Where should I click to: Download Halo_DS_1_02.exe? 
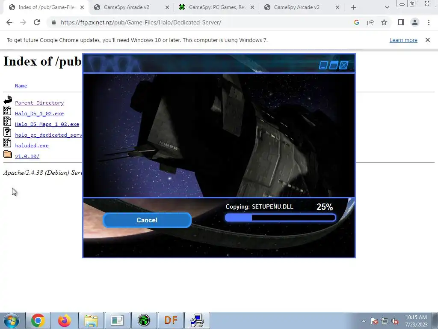click(x=39, y=113)
